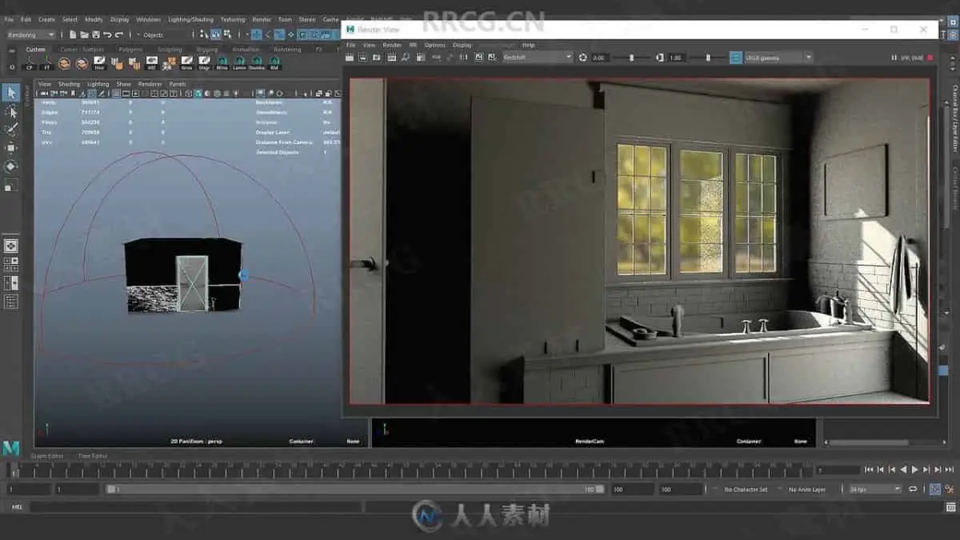Click the Lamm shelf icon
Screen dimensions: 960x540
pyautogui.click(x=239, y=62)
